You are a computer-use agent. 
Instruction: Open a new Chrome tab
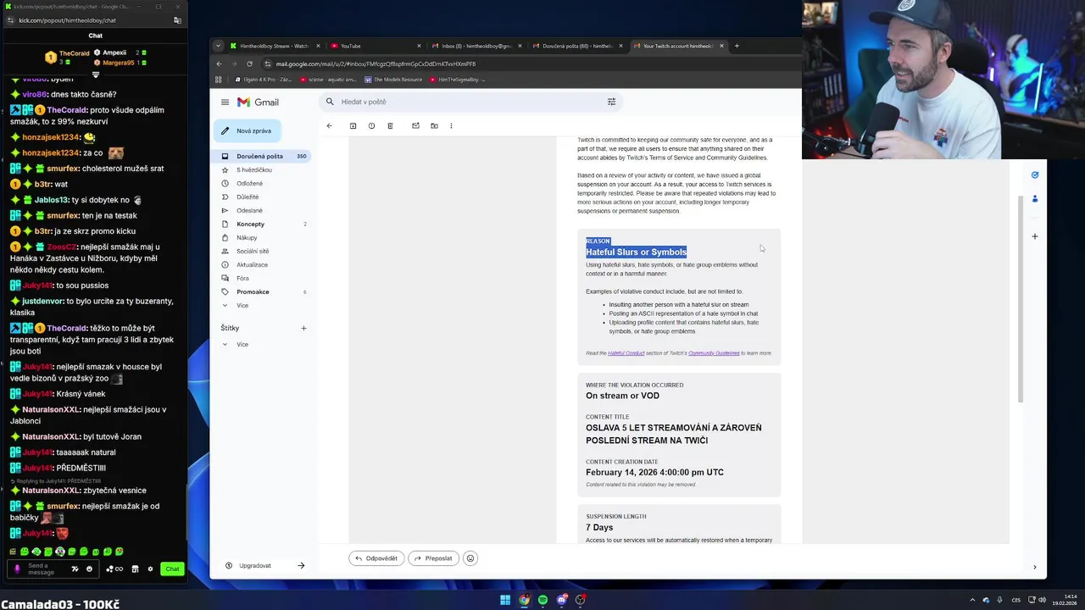point(737,46)
